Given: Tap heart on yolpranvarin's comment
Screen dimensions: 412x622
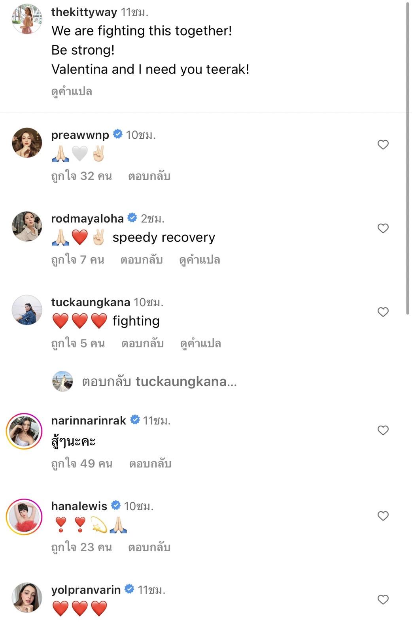Looking at the screenshot, I should [383, 599].
